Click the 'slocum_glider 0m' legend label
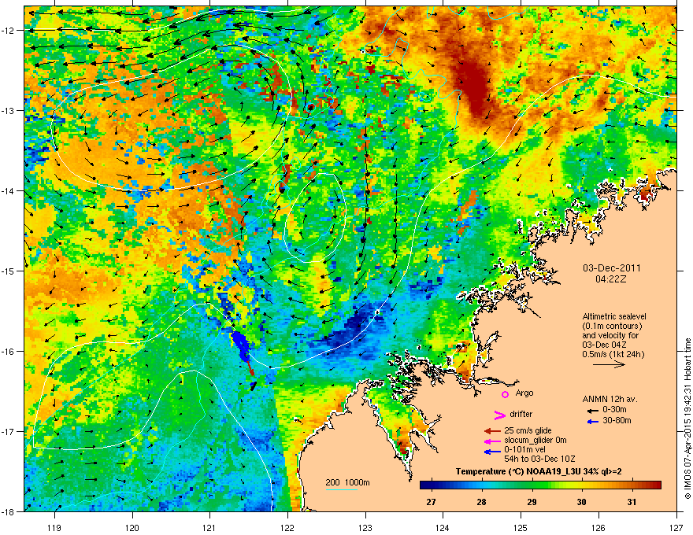Image resolution: width=693 pixels, height=535 pixels. 535,440
